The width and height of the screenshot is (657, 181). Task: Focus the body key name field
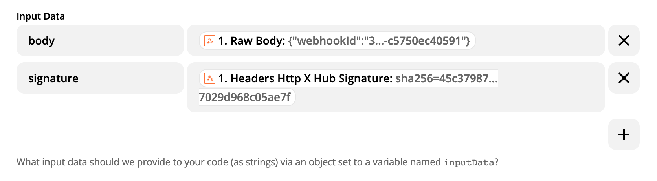tap(118, 40)
